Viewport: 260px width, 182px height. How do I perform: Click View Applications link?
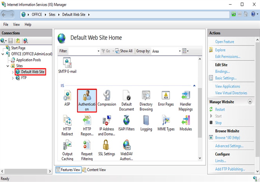click(227, 86)
